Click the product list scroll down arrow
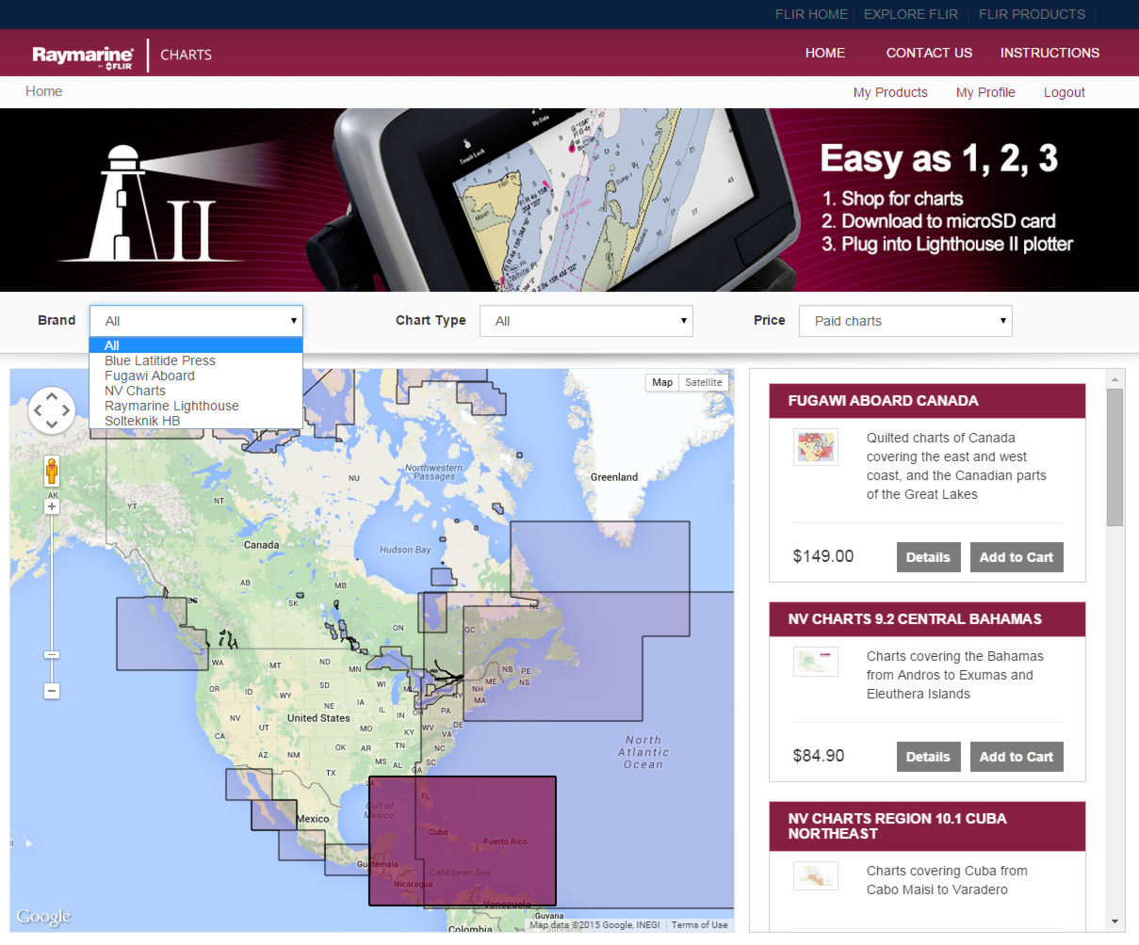 [1115, 921]
